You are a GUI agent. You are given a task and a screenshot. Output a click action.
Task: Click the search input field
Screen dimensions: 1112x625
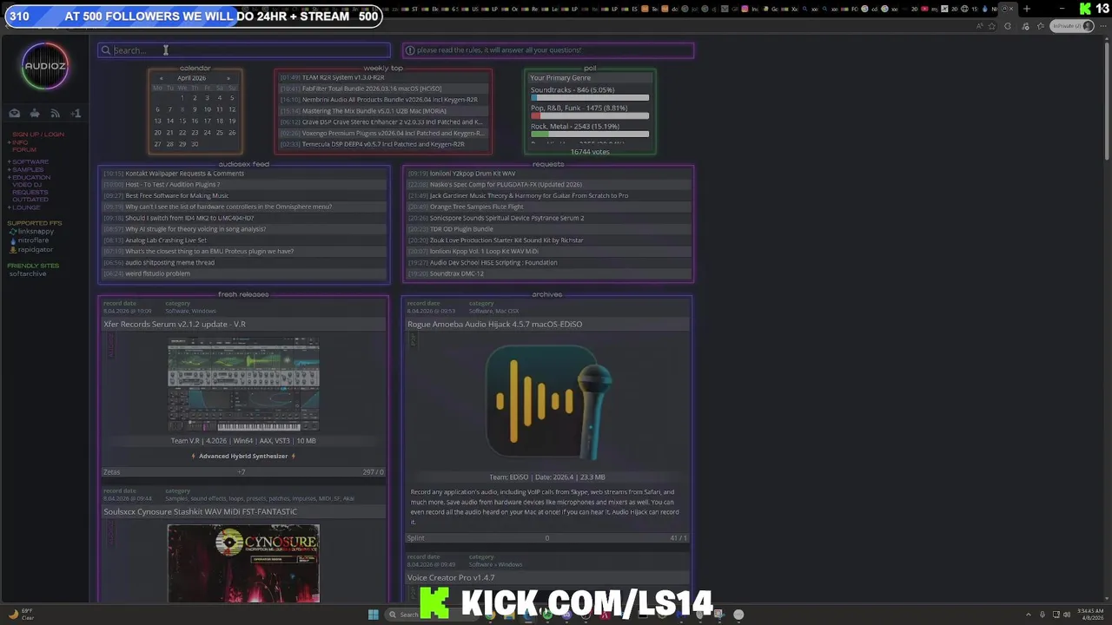pyautogui.click(x=244, y=50)
